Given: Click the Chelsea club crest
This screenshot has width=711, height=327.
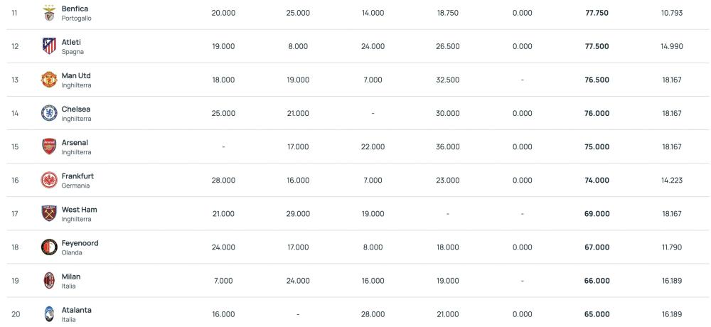Looking at the screenshot, I should coord(49,113).
